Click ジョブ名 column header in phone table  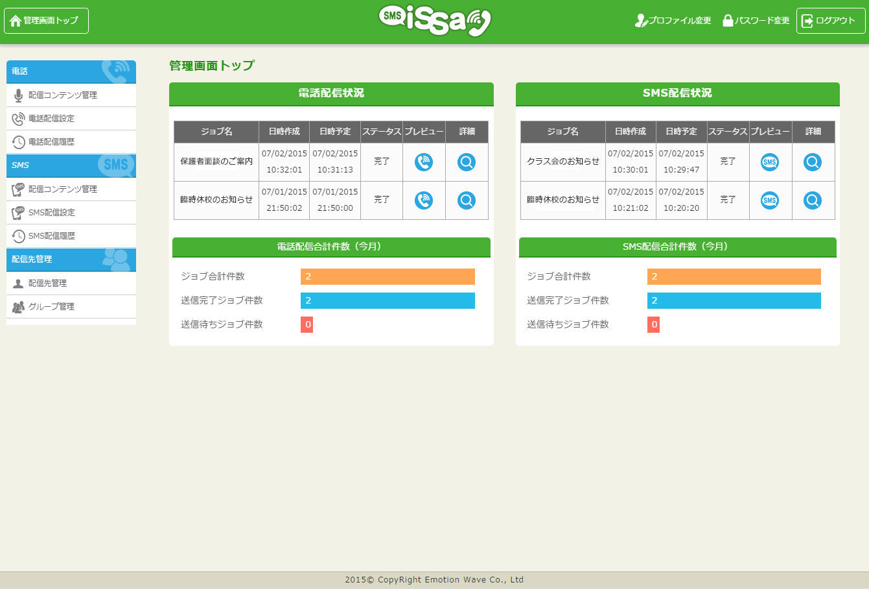(x=216, y=132)
